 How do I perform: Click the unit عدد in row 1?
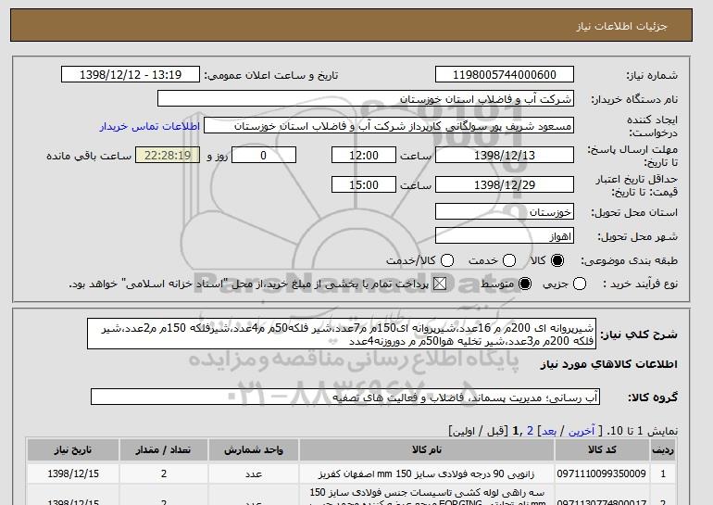coord(254,474)
